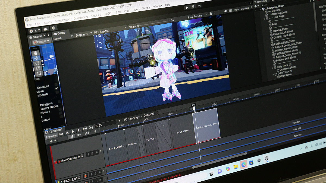Go to the next frame in Timeline
Viewport: 326px width, 183px height.
[x=79, y=130]
